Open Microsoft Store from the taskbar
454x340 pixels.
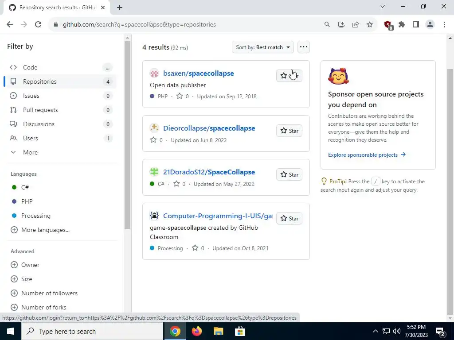240,331
